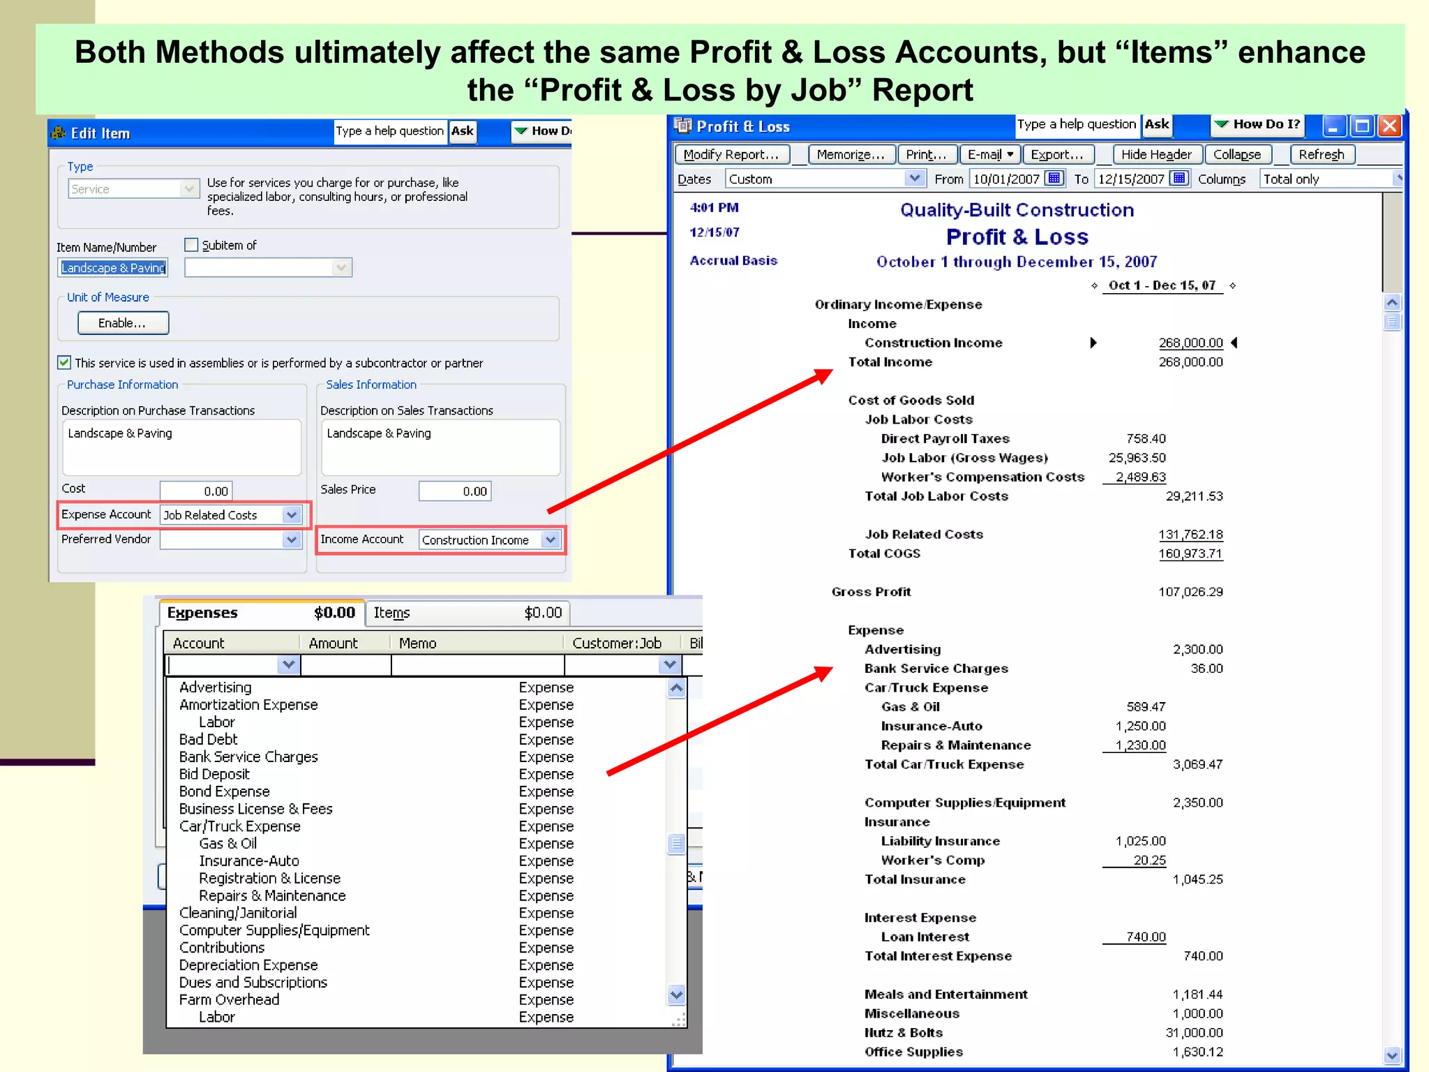Minimize the Profit & Loss window
1429x1072 pixels.
pos(1334,126)
